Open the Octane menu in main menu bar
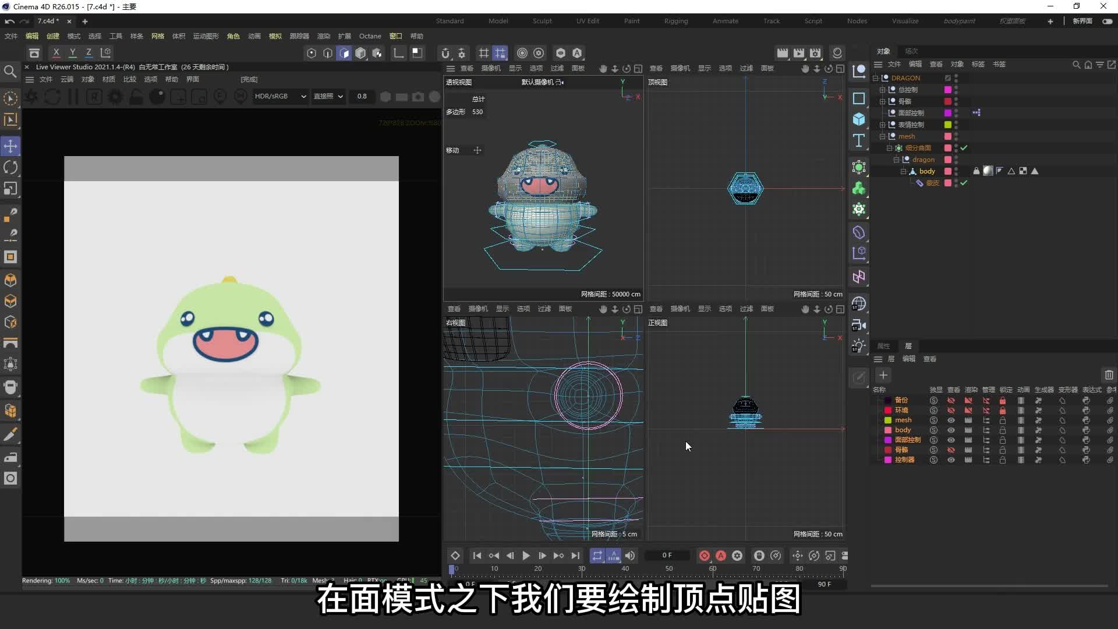The width and height of the screenshot is (1118, 629). pos(370,36)
